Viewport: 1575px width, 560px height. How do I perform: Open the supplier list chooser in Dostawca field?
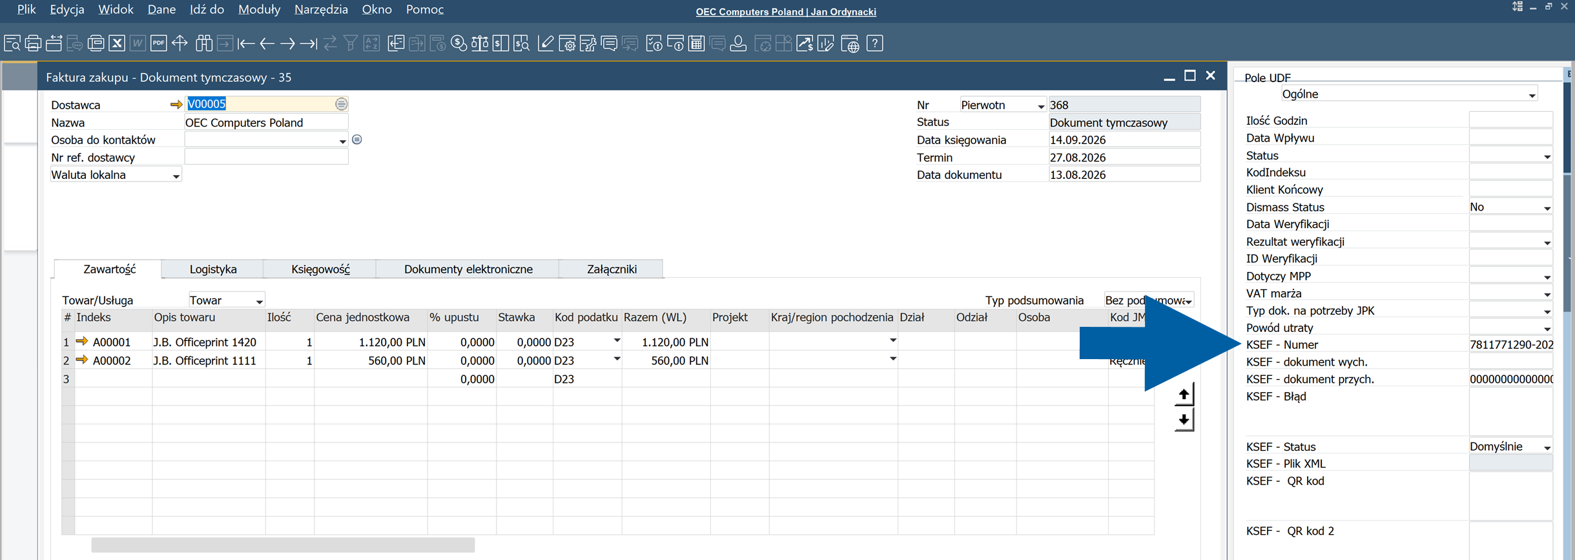pyautogui.click(x=341, y=104)
